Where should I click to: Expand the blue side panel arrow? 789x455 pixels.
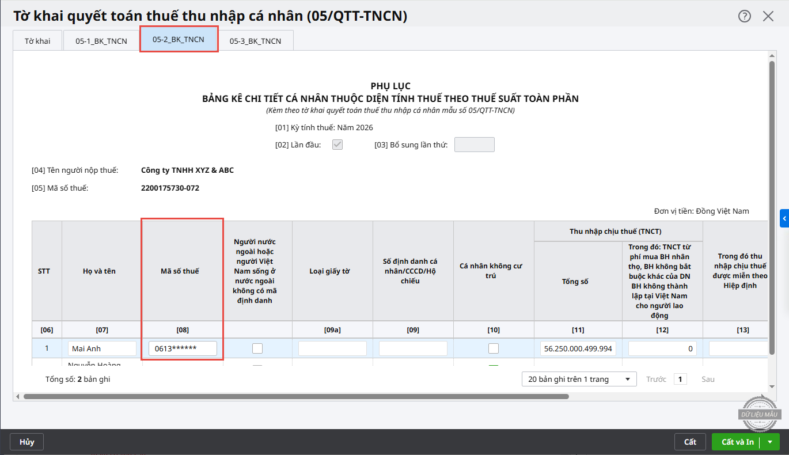pos(784,218)
